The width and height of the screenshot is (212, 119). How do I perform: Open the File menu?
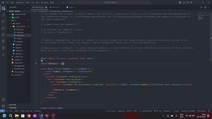pos(7,2)
